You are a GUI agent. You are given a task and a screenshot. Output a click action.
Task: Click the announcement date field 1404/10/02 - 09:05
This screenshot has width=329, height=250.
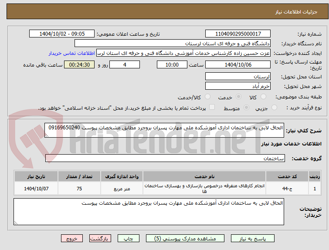coord(62,34)
